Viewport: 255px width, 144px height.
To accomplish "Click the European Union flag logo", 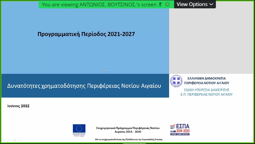I will point(79,129).
